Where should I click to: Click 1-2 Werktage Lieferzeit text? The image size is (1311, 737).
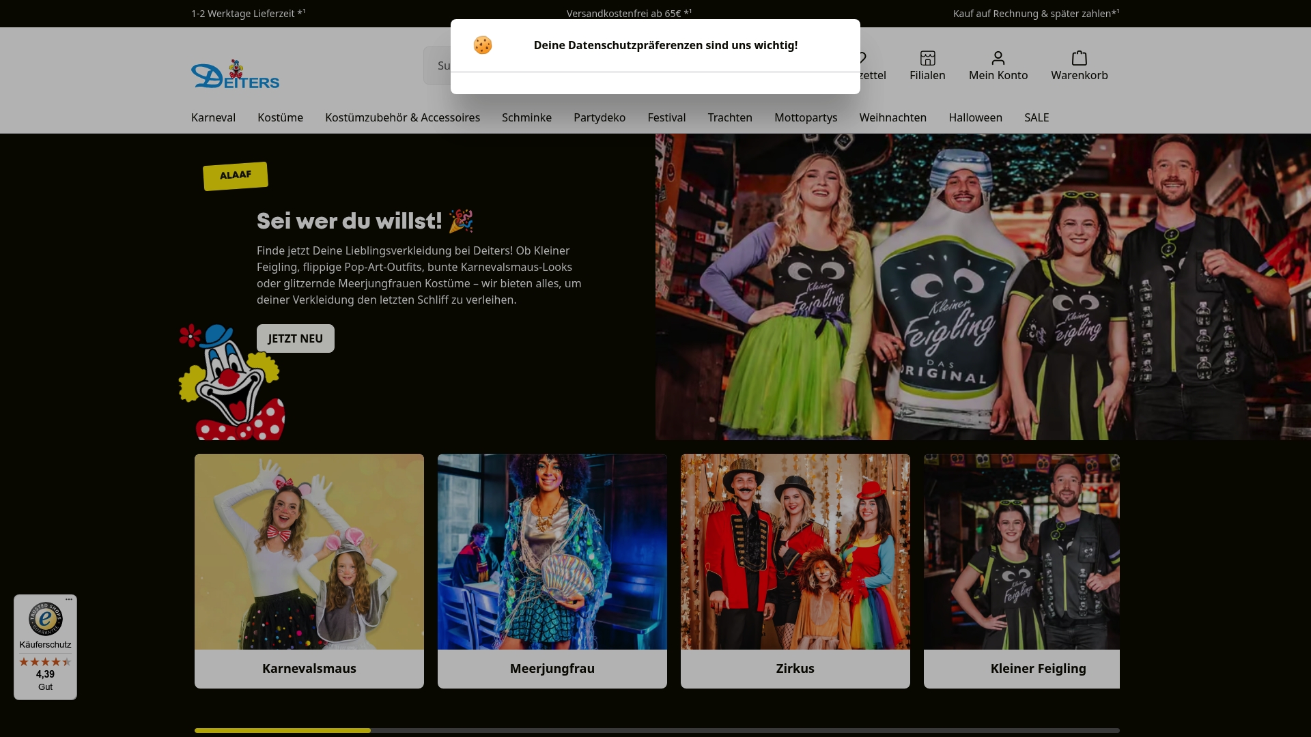click(x=249, y=14)
